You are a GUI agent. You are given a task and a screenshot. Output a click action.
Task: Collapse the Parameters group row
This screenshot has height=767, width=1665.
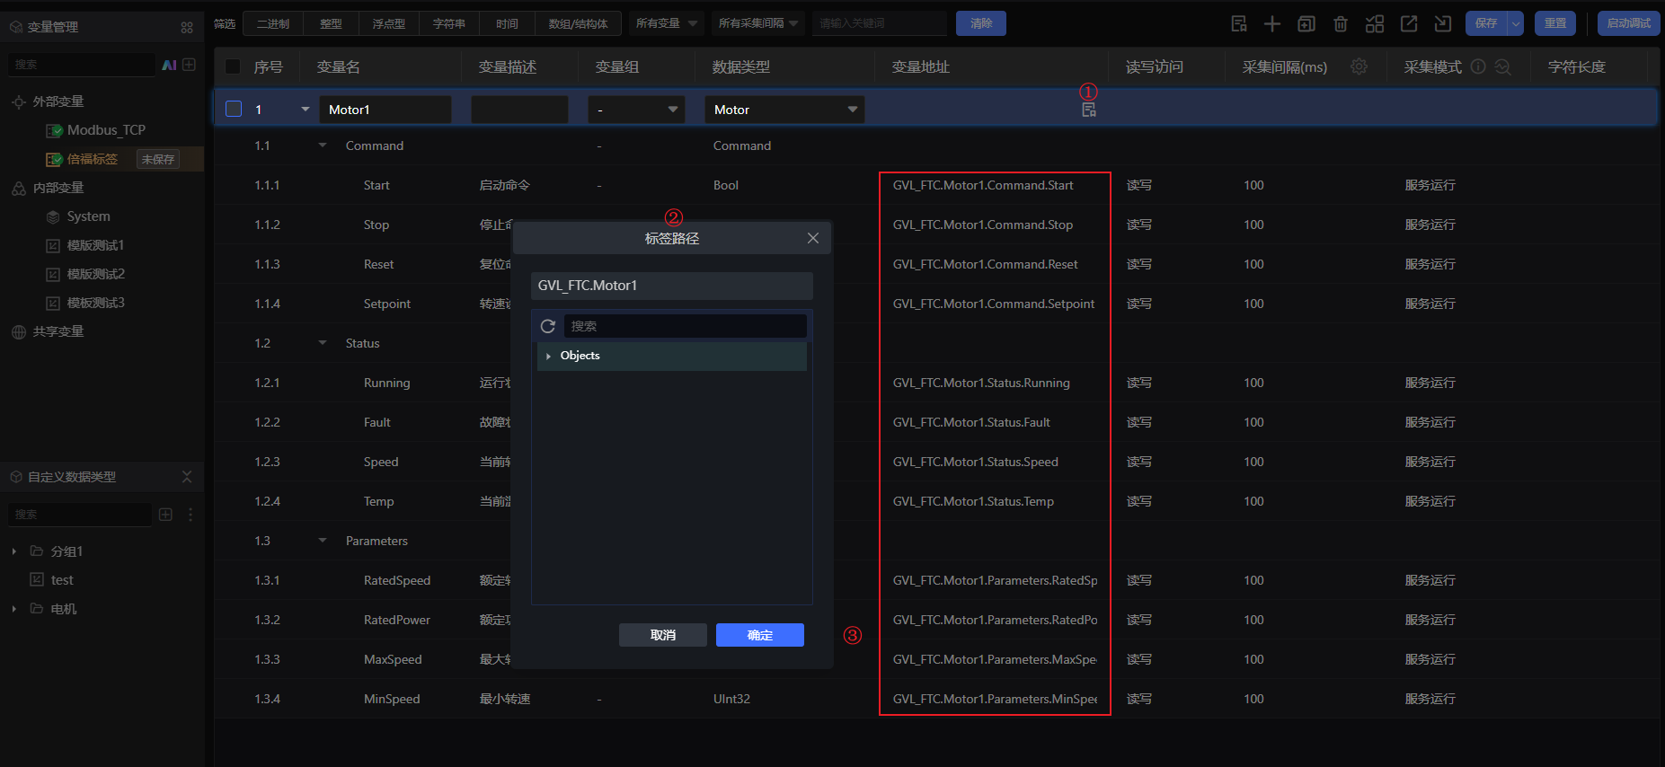(x=323, y=541)
